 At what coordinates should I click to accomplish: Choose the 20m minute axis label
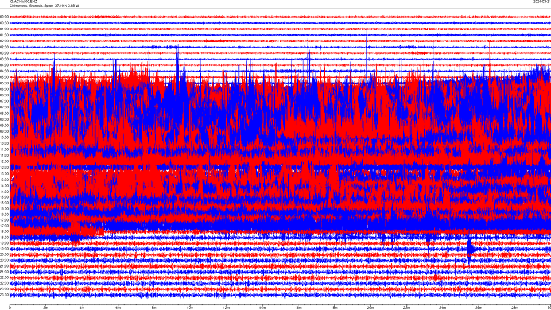[x=370, y=308]
